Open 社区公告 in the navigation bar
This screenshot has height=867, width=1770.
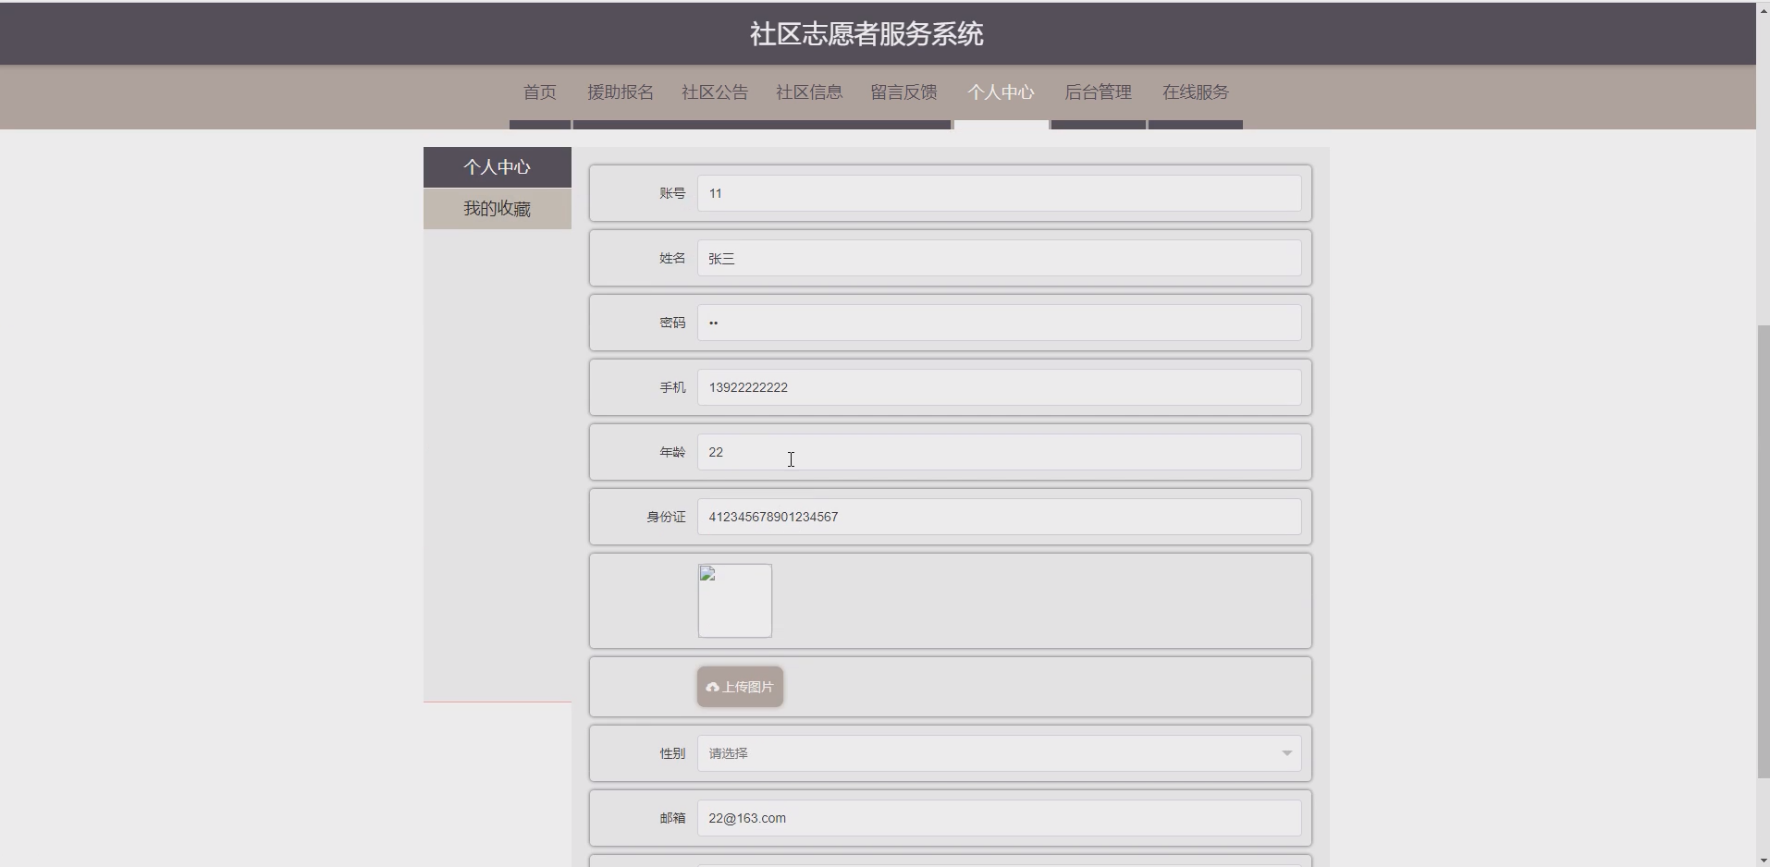[x=715, y=92]
